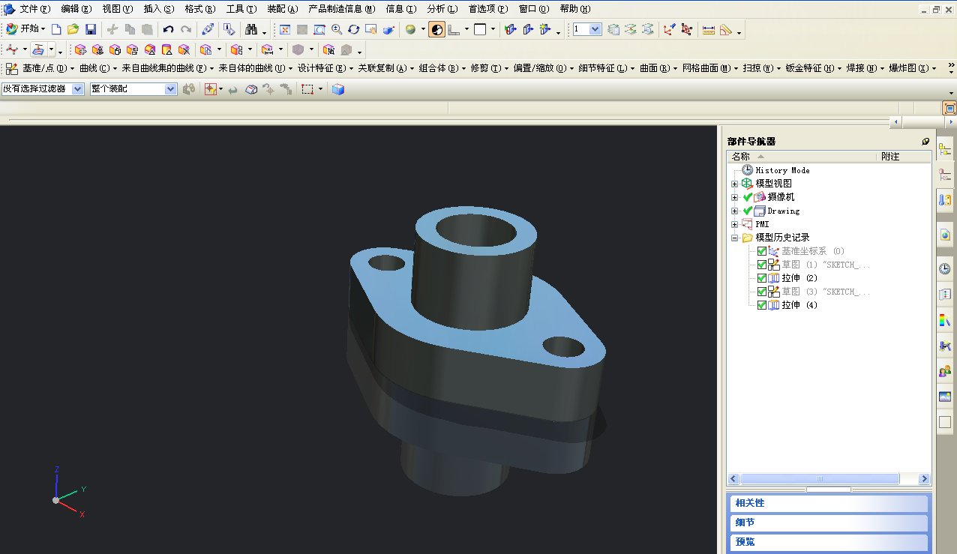Expand the PMI tree node
Viewport: 957px width, 554px height.
[x=735, y=224]
